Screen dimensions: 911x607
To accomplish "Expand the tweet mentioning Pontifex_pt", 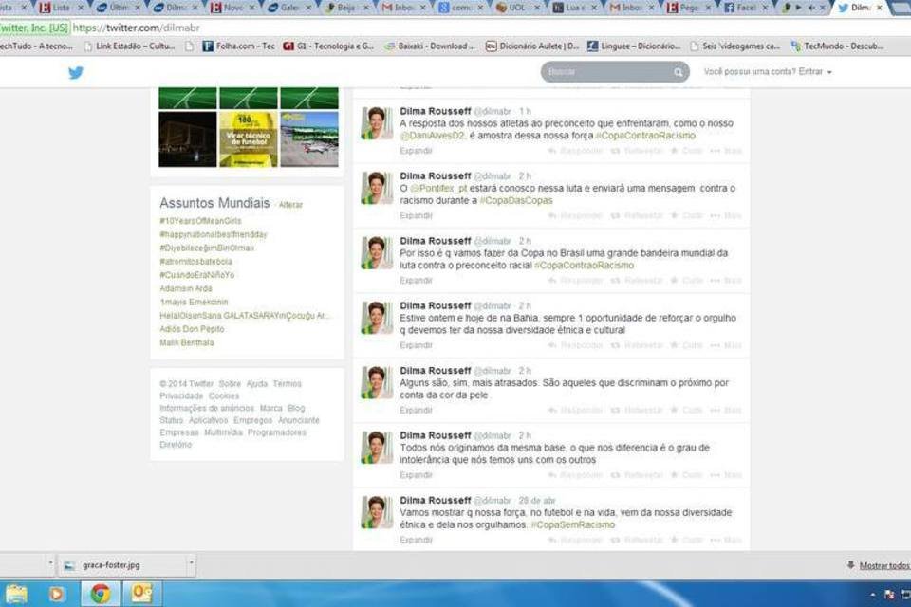I will coord(416,215).
